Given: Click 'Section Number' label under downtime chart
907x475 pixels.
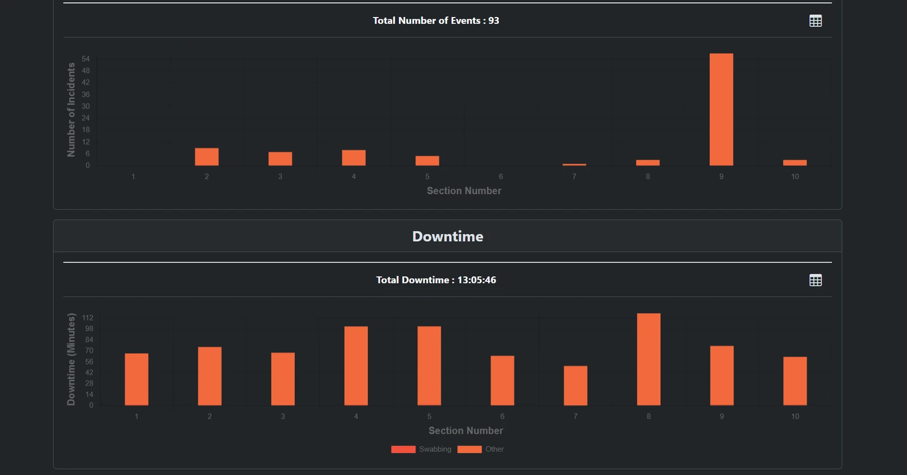Looking at the screenshot, I should (466, 431).
